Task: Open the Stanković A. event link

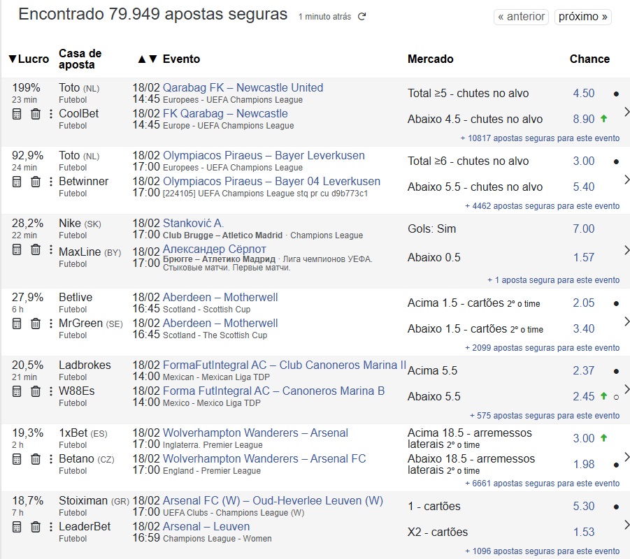Action: pyautogui.click(x=193, y=224)
